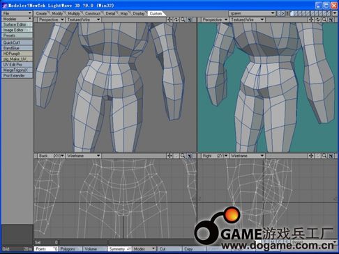Click the pan icon in the Right viewport

click(311, 156)
